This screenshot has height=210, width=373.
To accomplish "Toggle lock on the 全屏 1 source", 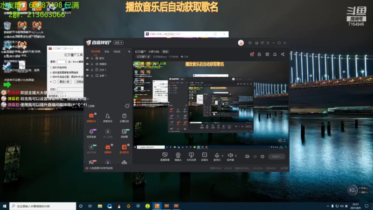I will coord(92,76).
